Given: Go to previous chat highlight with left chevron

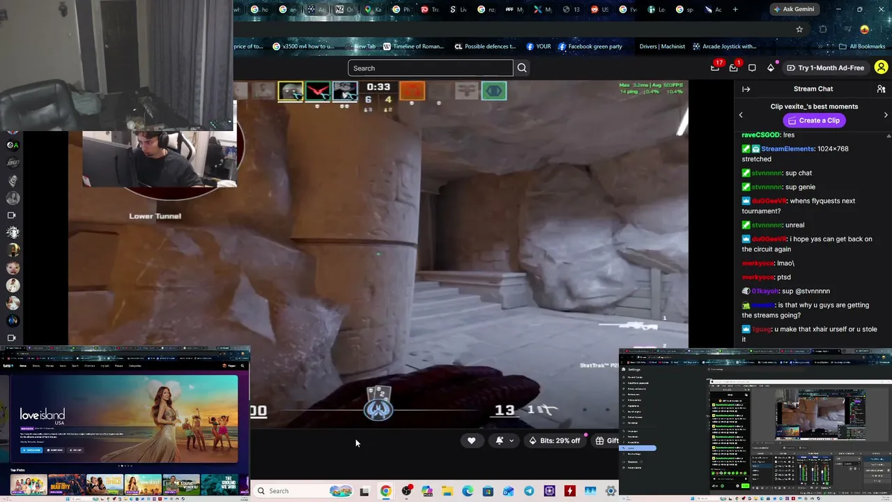Looking at the screenshot, I should (741, 115).
